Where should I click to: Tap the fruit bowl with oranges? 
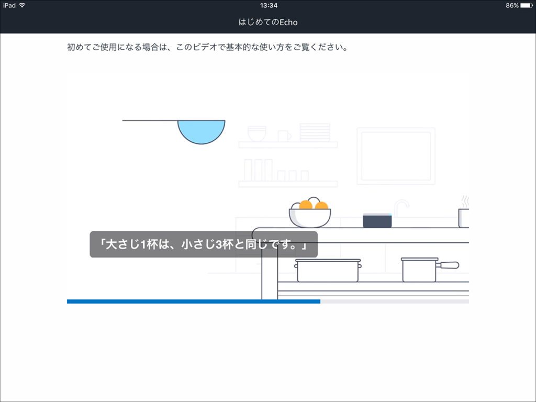point(310,213)
